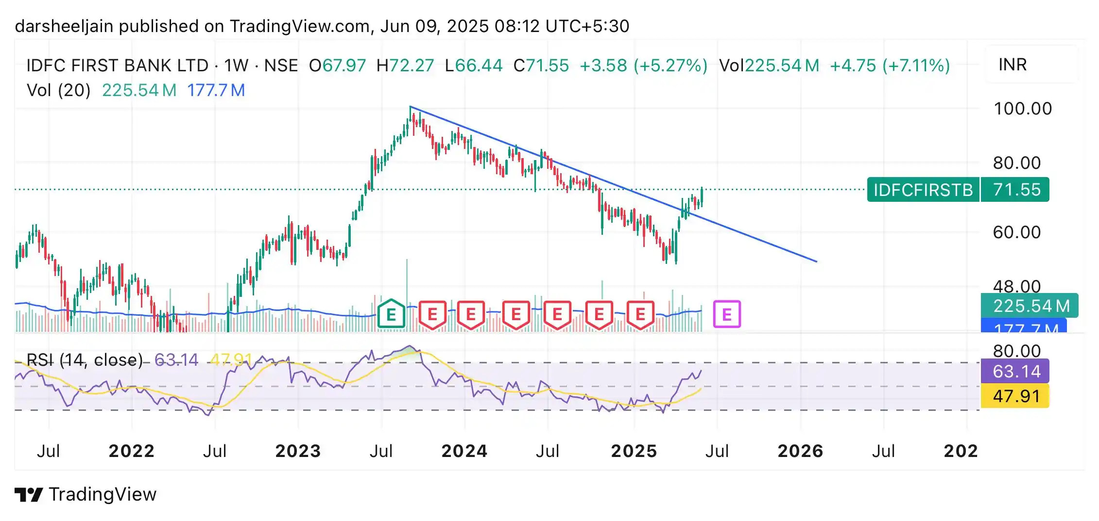
Task: Click the 60.00 price axis label
Action: tap(1017, 232)
